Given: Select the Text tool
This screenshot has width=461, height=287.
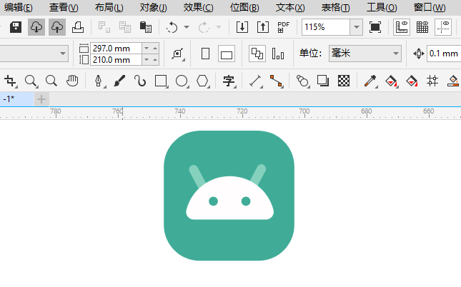Looking at the screenshot, I should pyautogui.click(x=229, y=81).
